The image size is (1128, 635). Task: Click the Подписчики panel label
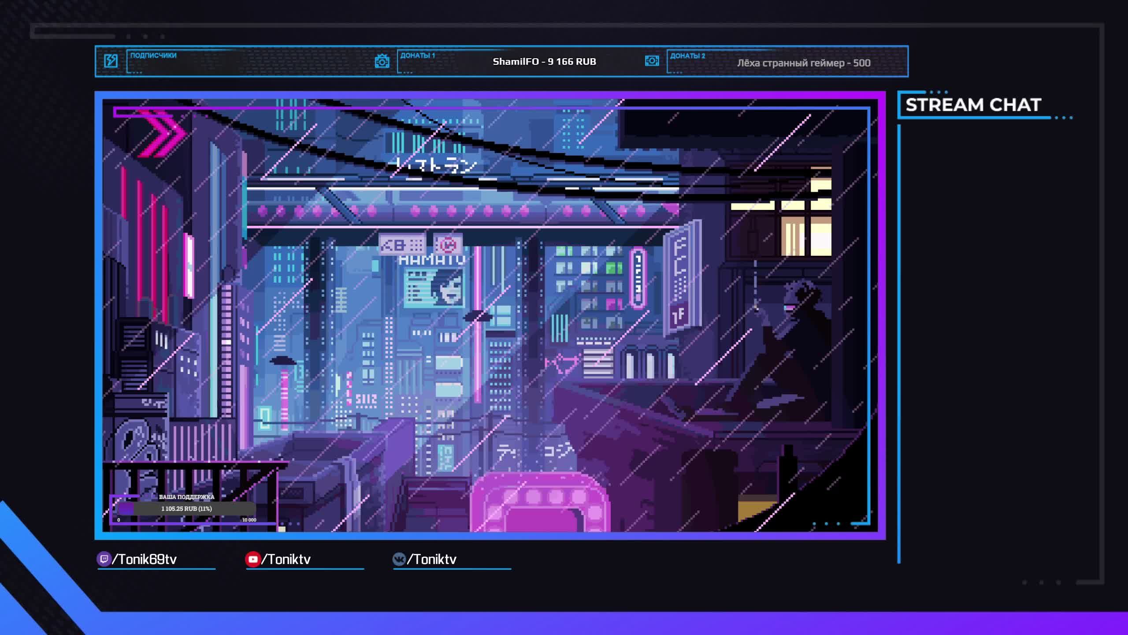(x=153, y=56)
